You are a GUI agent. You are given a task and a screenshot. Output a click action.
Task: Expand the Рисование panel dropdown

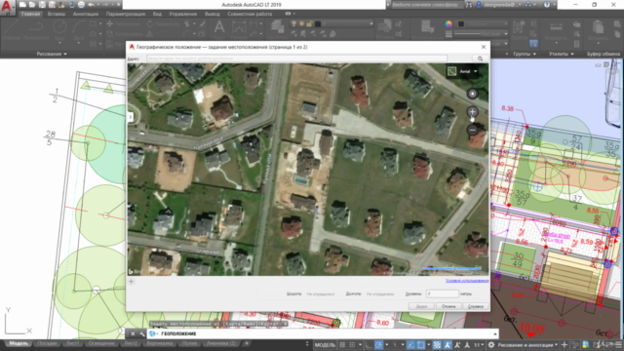click(52, 54)
